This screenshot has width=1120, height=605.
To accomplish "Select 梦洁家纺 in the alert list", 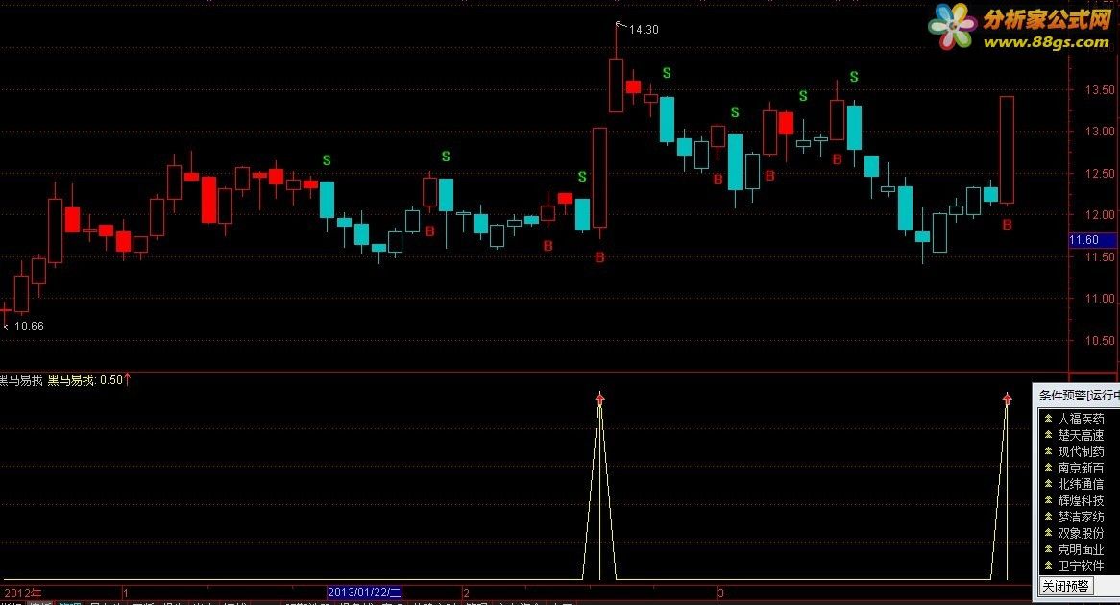I will click(1080, 517).
